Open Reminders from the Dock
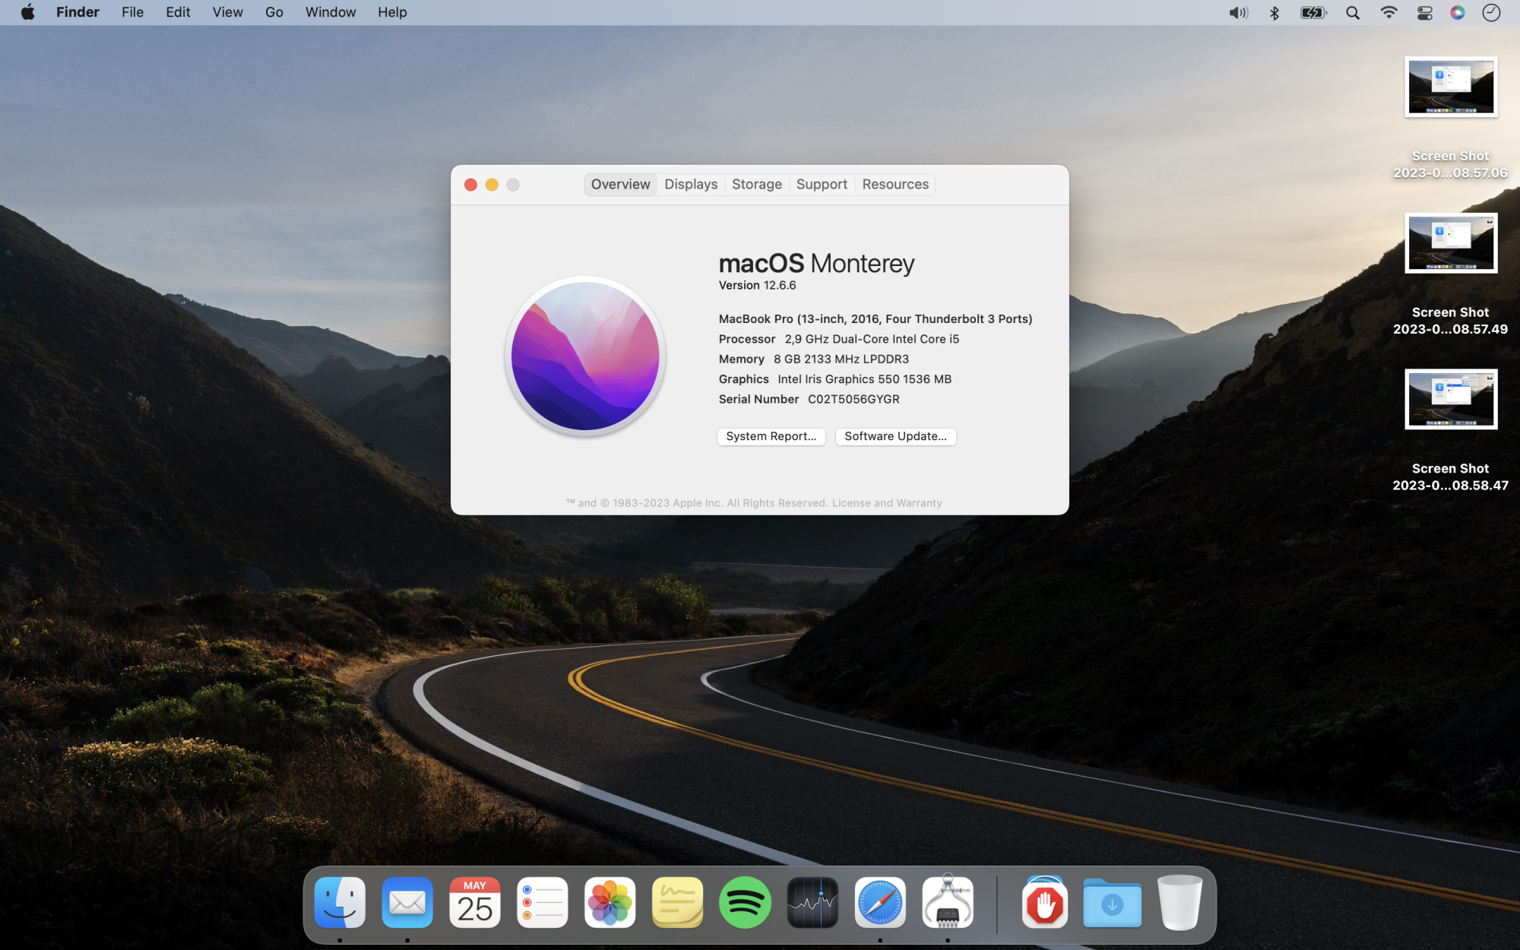This screenshot has height=950, width=1520. pos(542,903)
